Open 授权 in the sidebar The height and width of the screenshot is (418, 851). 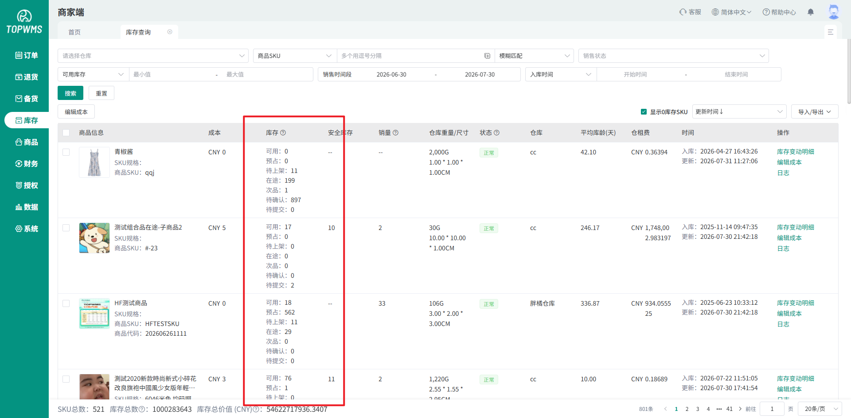27,185
